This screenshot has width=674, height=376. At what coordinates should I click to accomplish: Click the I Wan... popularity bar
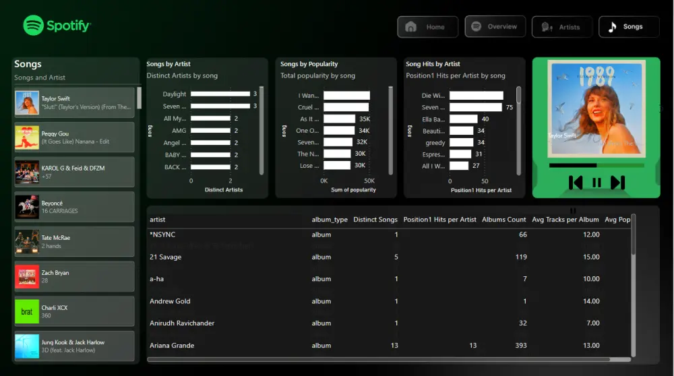point(346,96)
